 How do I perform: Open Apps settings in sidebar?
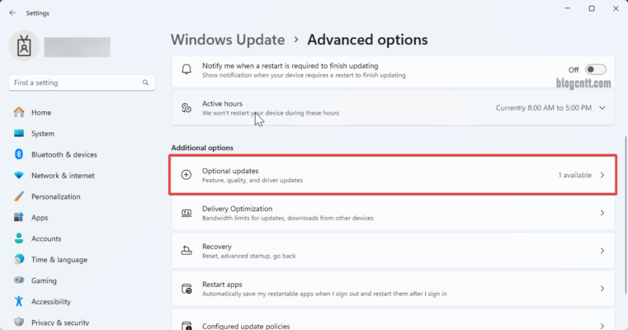click(40, 218)
